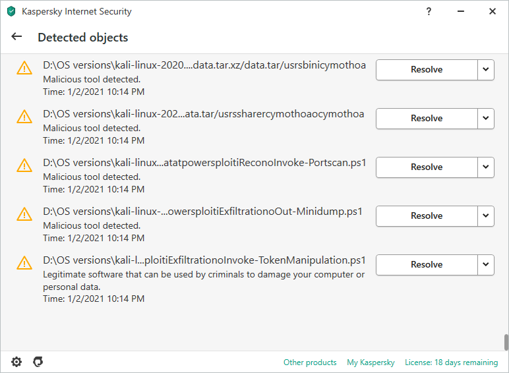509x373 pixels.
Task: Click warning icon beside usrsbinicymothoa entry
Action: tap(24, 68)
